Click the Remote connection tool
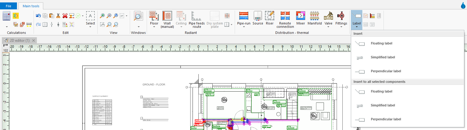This screenshot has height=130, width=467. click(x=285, y=20)
